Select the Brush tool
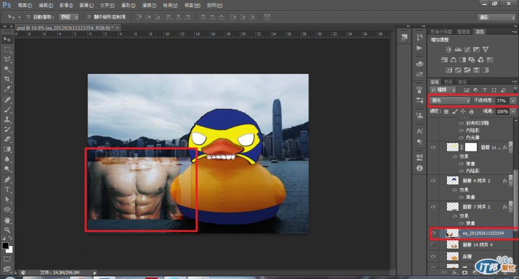The width and height of the screenshot is (519, 279). tap(7, 109)
